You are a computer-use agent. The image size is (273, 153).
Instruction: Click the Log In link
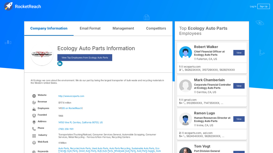tap(253, 6)
